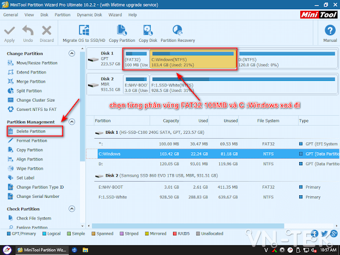Select F:1.SSD-White block in disk map

(244, 84)
